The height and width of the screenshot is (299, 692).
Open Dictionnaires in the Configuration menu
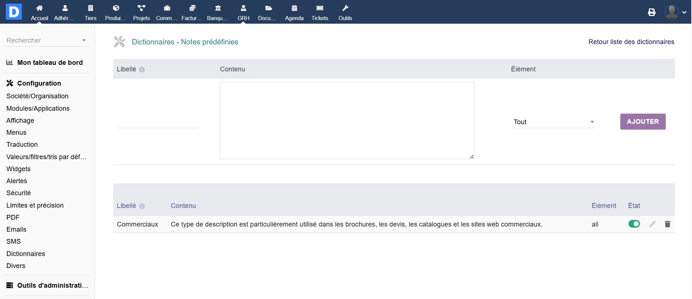point(25,253)
